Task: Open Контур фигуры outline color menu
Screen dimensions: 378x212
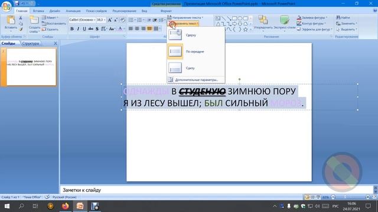Action: click(311, 24)
